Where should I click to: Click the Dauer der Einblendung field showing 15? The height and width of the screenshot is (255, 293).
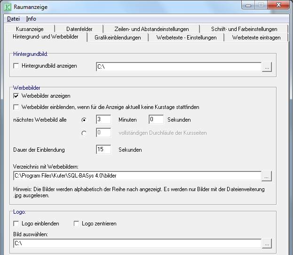click(103, 149)
